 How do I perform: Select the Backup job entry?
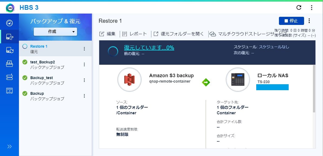click(x=55, y=96)
